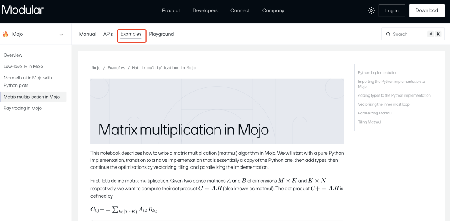The image size is (450, 221).
Task: Open the Developers menu
Action: [205, 10]
